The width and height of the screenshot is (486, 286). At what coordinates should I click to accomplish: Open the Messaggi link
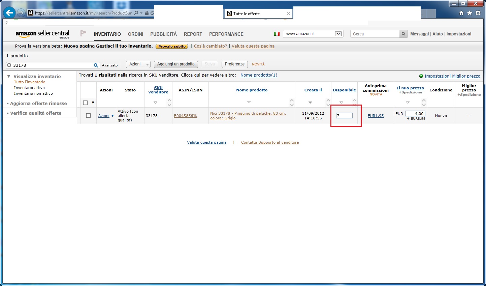pyautogui.click(x=420, y=34)
